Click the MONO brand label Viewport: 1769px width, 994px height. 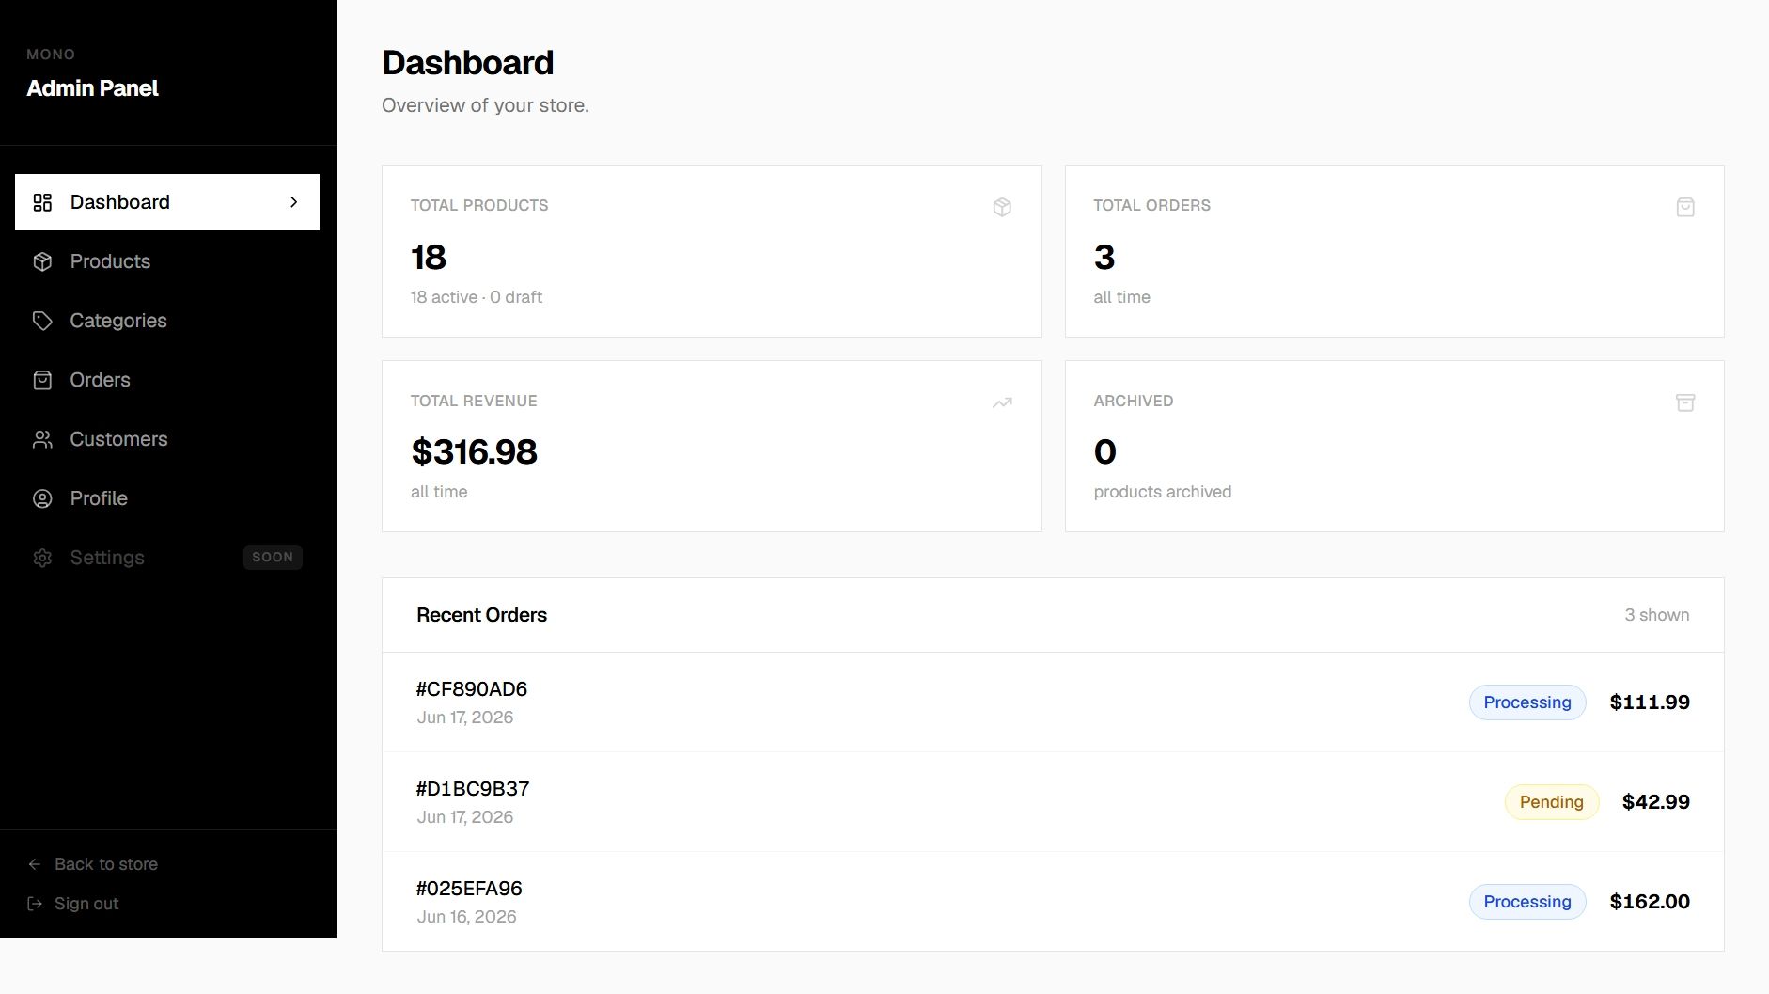pos(51,55)
